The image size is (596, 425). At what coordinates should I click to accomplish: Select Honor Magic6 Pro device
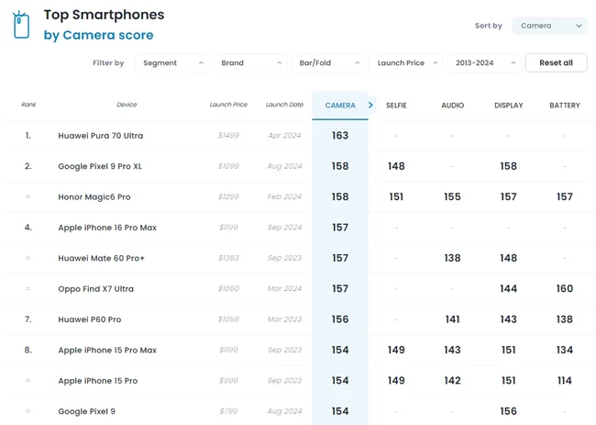click(x=94, y=197)
